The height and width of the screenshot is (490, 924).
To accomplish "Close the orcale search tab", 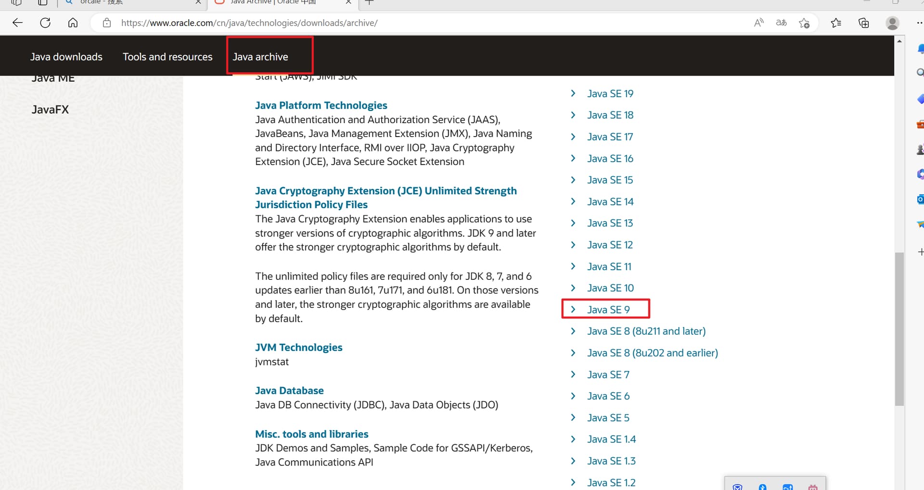I will pos(198,2).
